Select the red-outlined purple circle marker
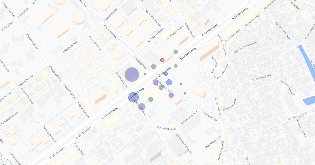 point(162,60)
